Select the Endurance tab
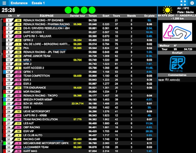Viewport: 196px width, 153px height. (19, 3)
